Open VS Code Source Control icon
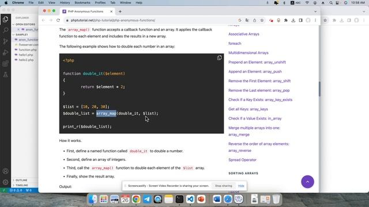Screen dimensions: 369x207 pos(5,41)
